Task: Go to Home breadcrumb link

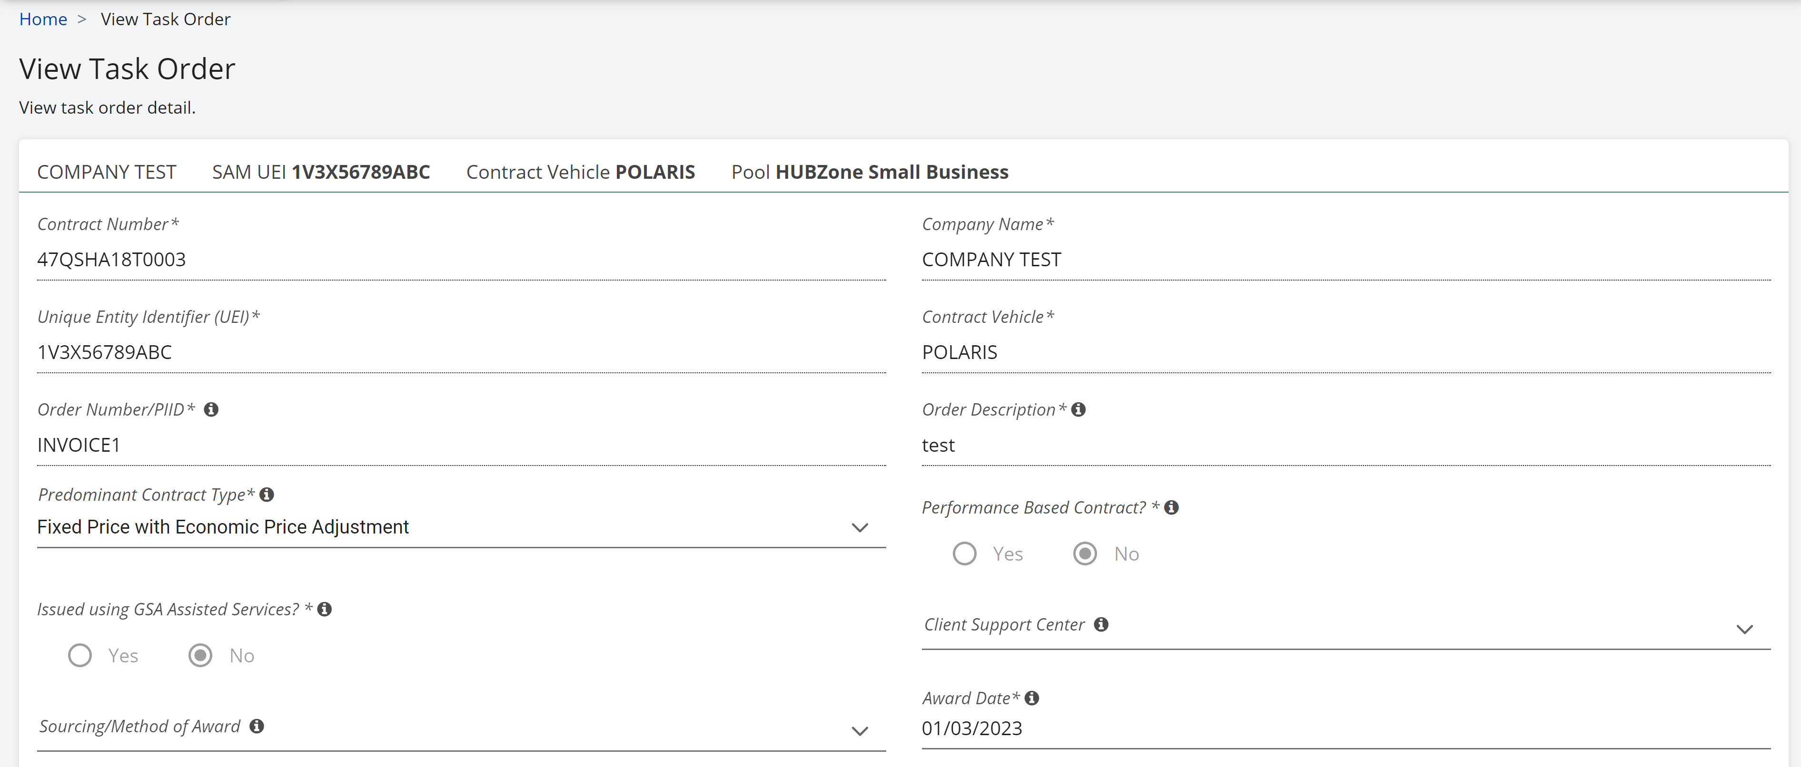Action: click(43, 19)
